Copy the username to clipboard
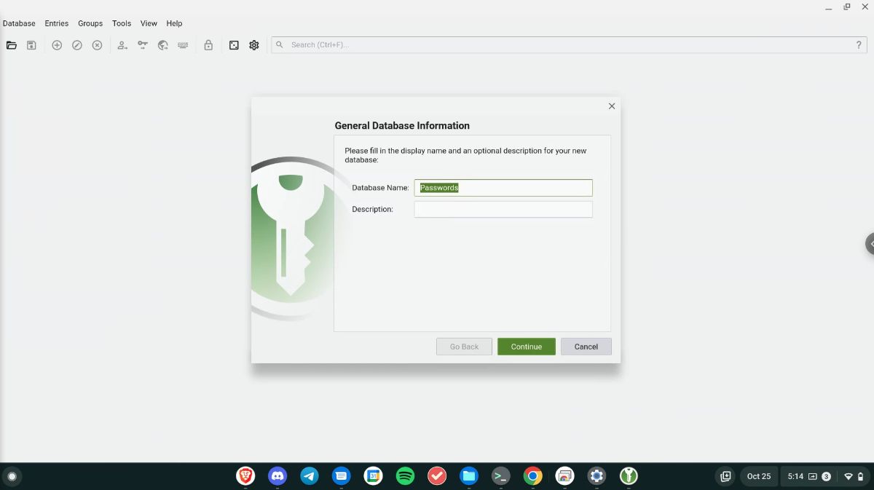Screen dimensions: 874x490 (122, 44)
